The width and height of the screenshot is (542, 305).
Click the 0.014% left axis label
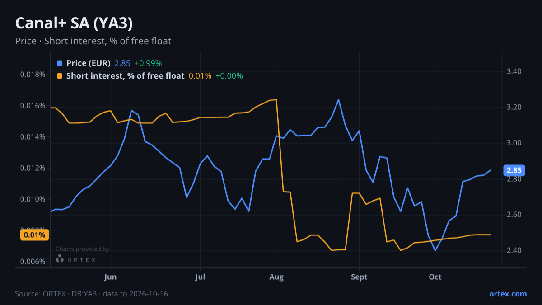coord(33,137)
